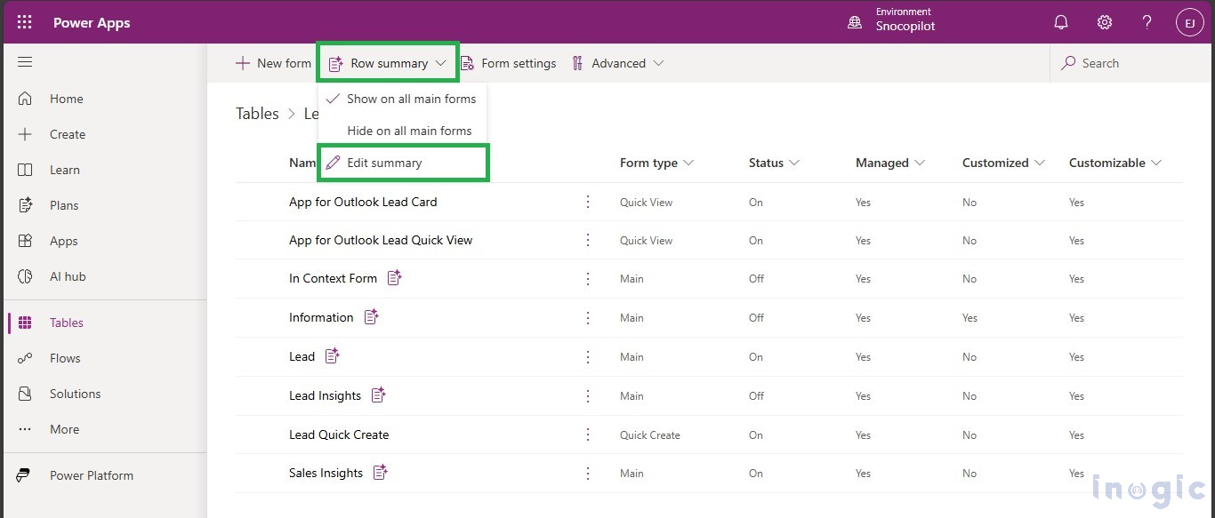This screenshot has height=518, width=1215.
Task: Open the EJ account avatar
Action: (x=1189, y=22)
